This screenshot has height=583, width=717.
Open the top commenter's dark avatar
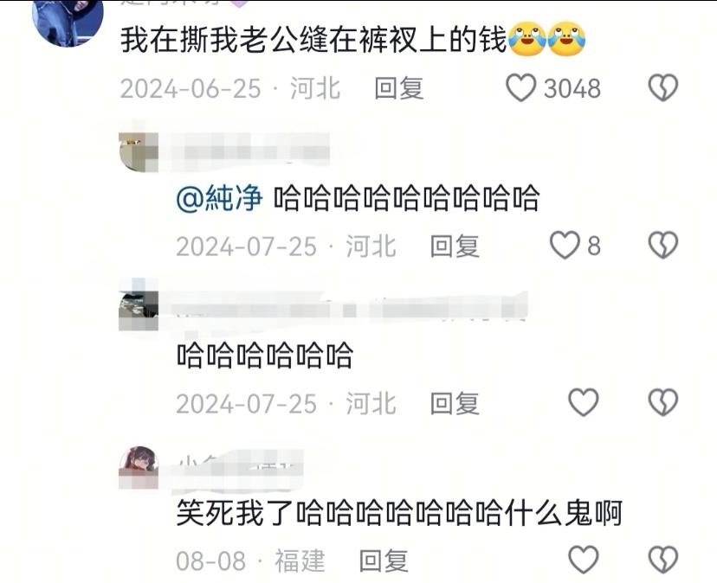pyautogui.click(x=68, y=21)
